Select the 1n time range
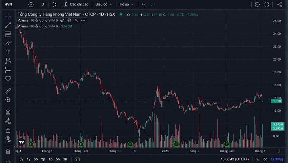This screenshot has width=288, height=163. (65, 159)
